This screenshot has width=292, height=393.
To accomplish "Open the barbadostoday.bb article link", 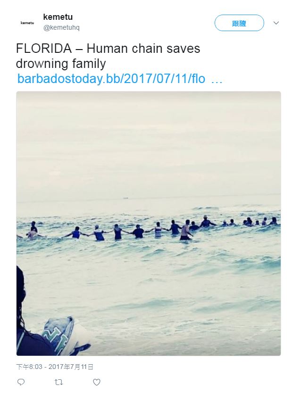I will (111, 79).
